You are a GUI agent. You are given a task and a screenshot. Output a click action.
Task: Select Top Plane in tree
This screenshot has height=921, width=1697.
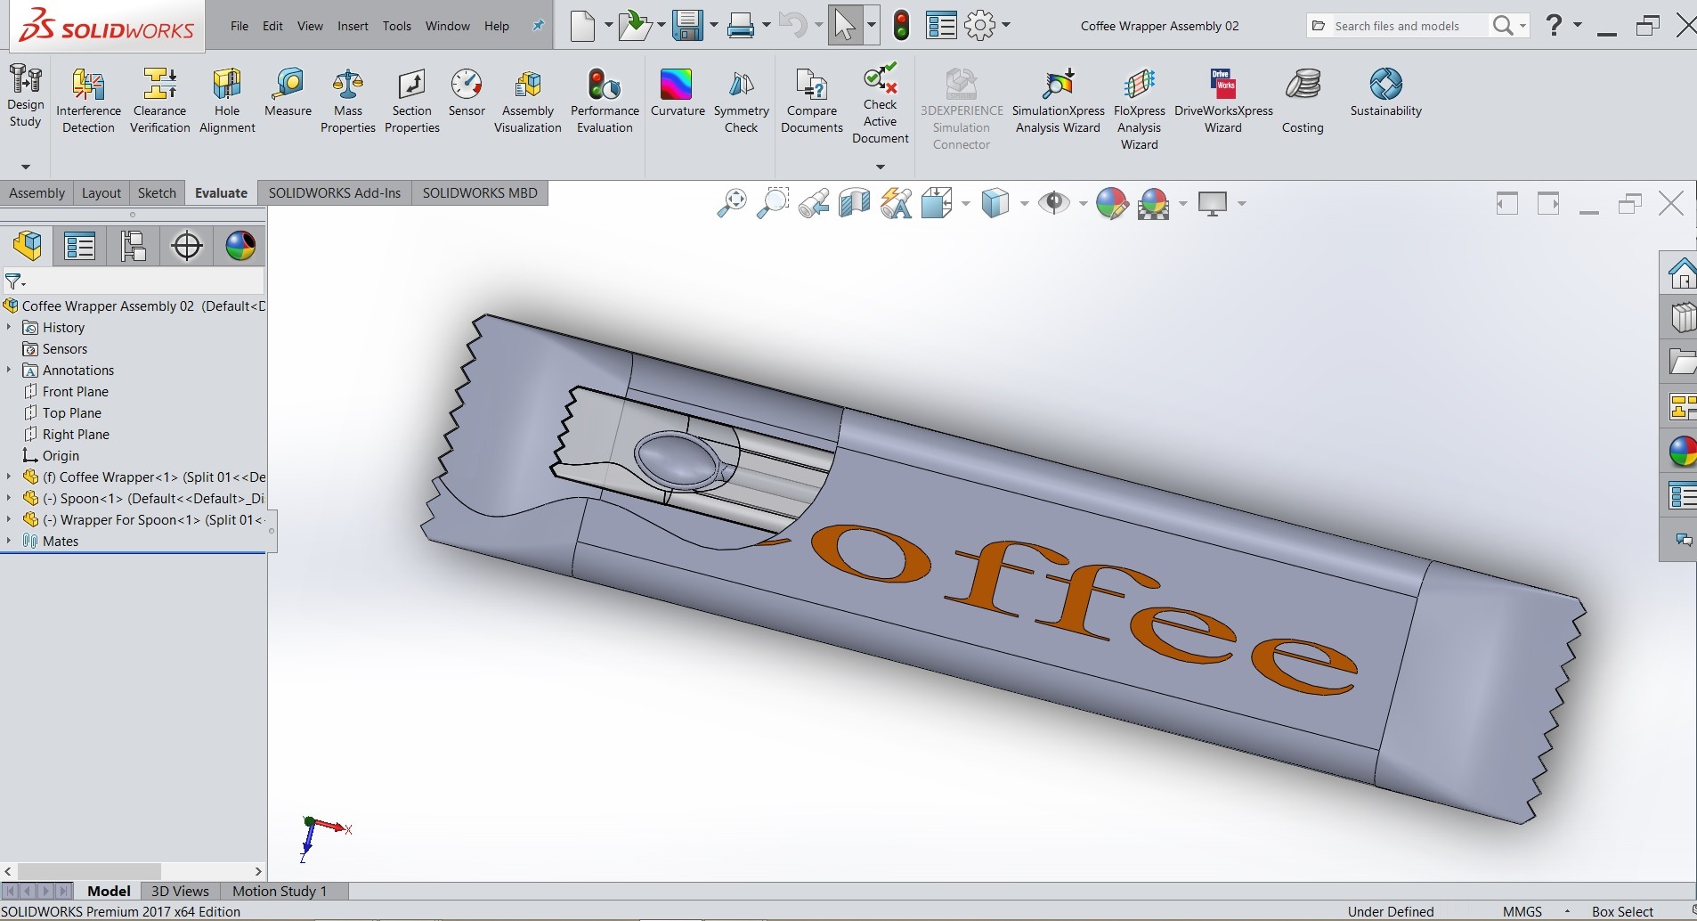(62, 413)
